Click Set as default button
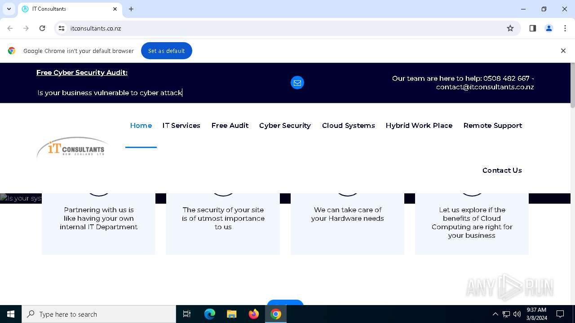 [167, 51]
